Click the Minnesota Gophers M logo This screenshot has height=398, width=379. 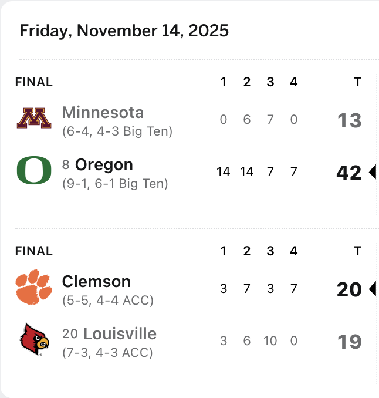[x=33, y=119]
